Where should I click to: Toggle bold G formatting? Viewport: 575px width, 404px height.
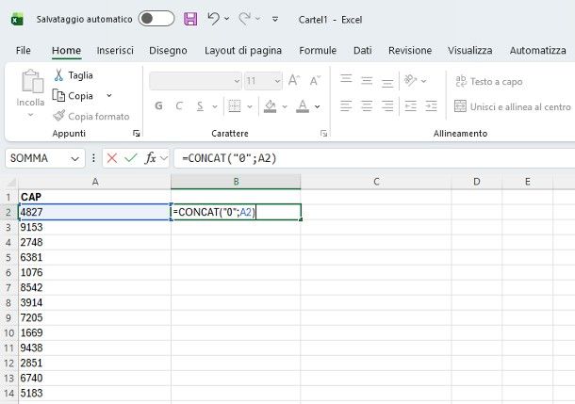click(x=158, y=105)
